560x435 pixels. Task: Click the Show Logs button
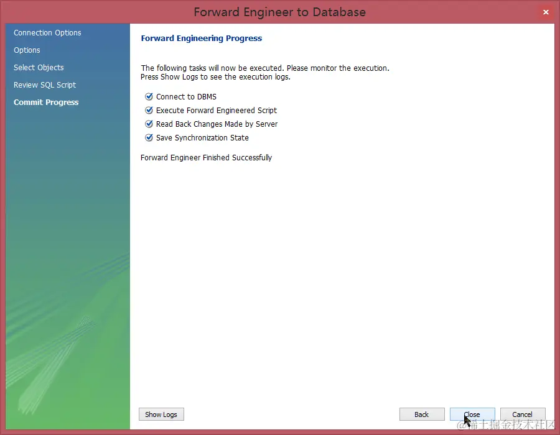pyautogui.click(x=161, y=414)
